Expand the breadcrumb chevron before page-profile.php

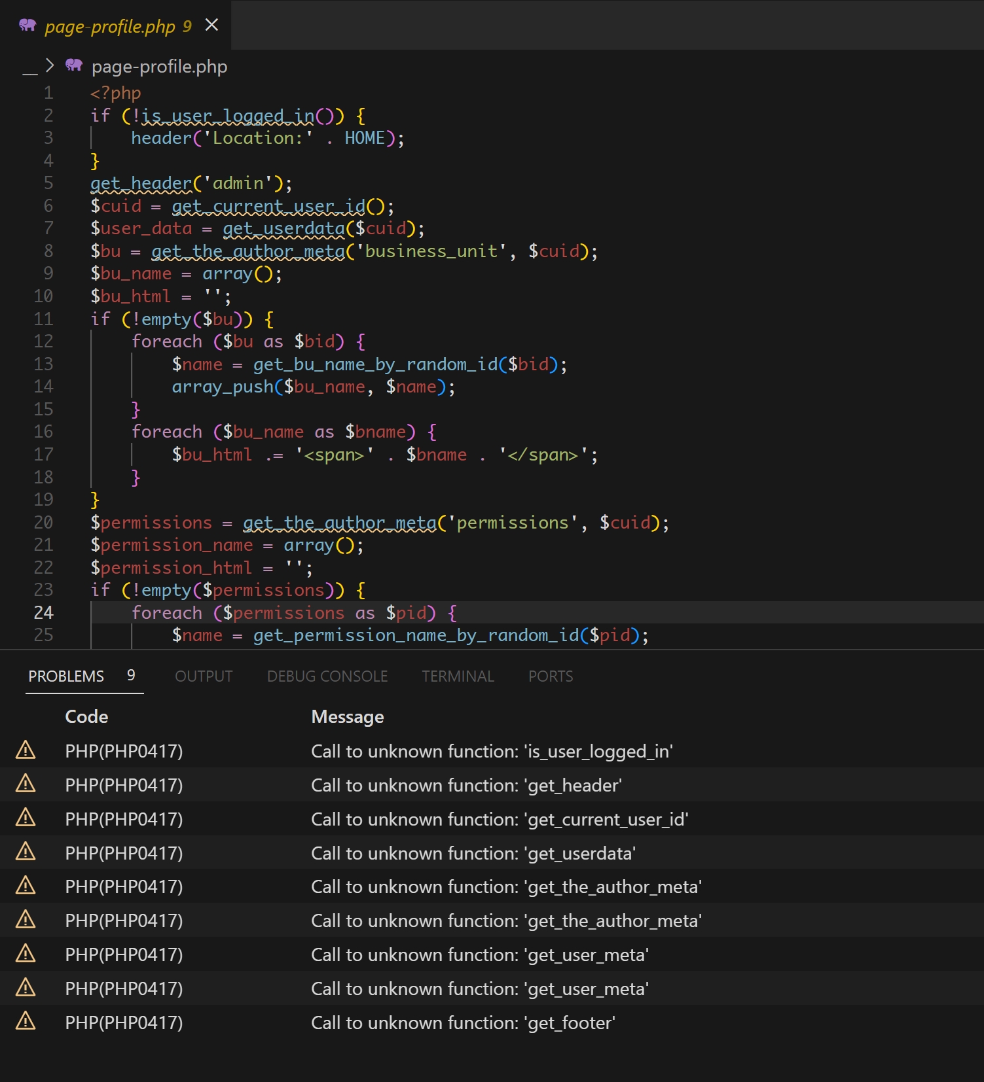50,65
